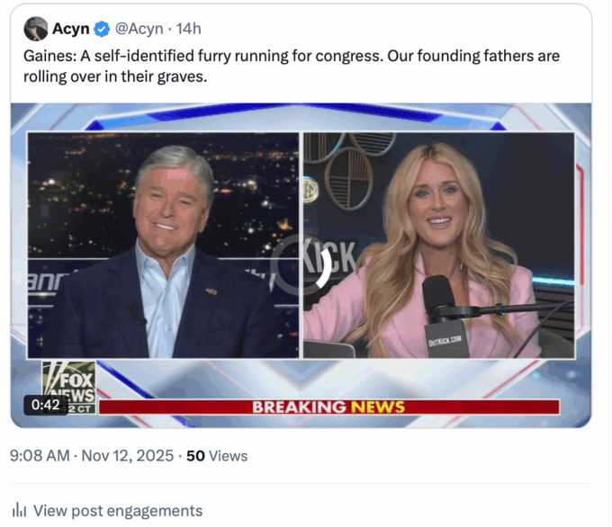Click the 50 Views count
The image size is (612, 527).
tap(216, 456)
